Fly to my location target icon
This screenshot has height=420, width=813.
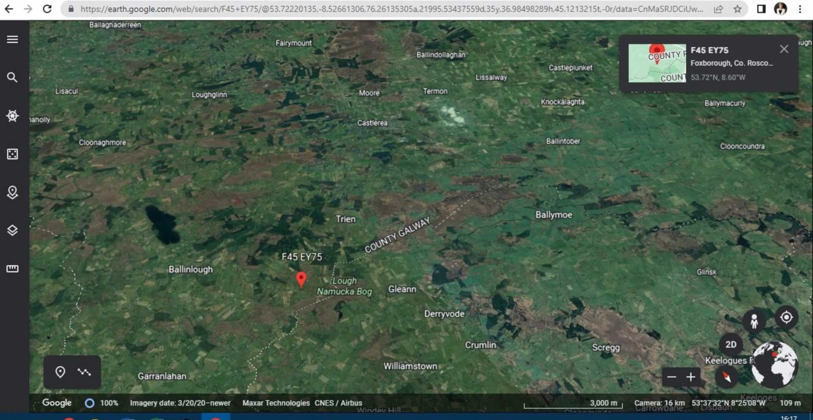coord(786,317)
